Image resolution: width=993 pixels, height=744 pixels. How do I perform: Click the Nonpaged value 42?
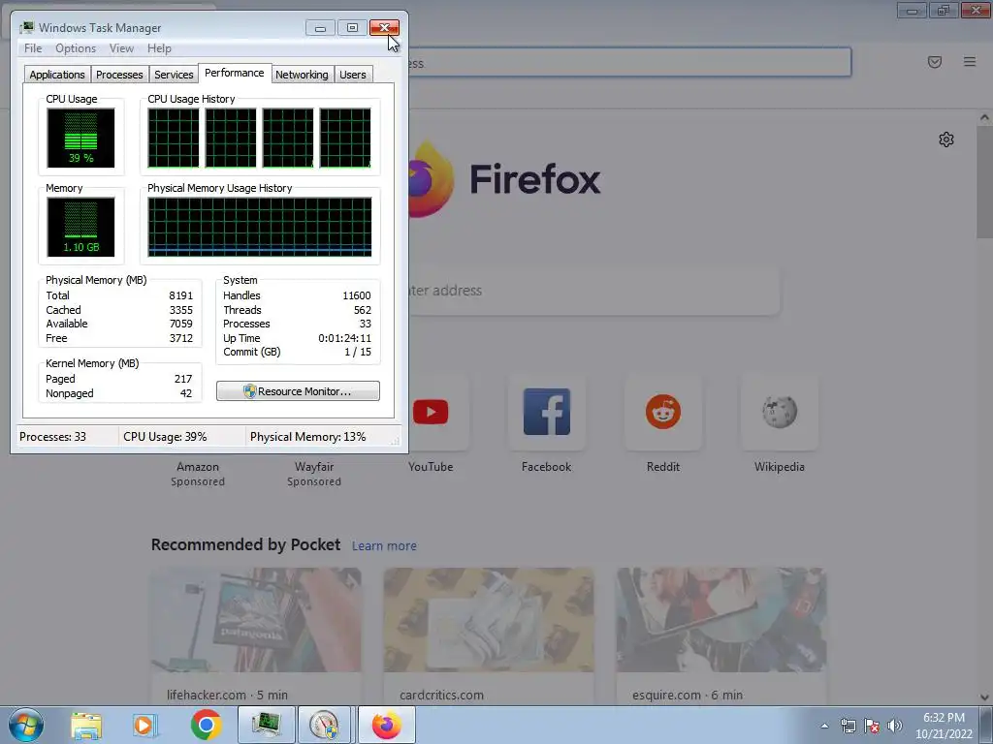click(185, 393)
